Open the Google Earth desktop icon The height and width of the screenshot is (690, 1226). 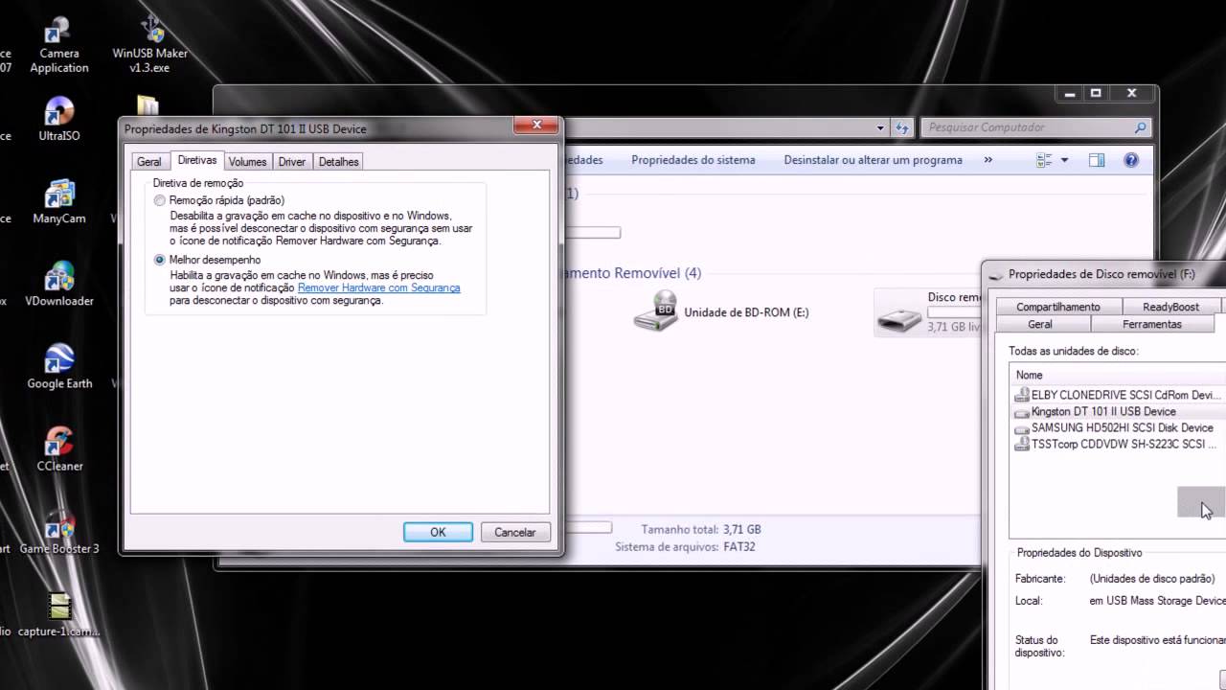click(x=59, y=367)
